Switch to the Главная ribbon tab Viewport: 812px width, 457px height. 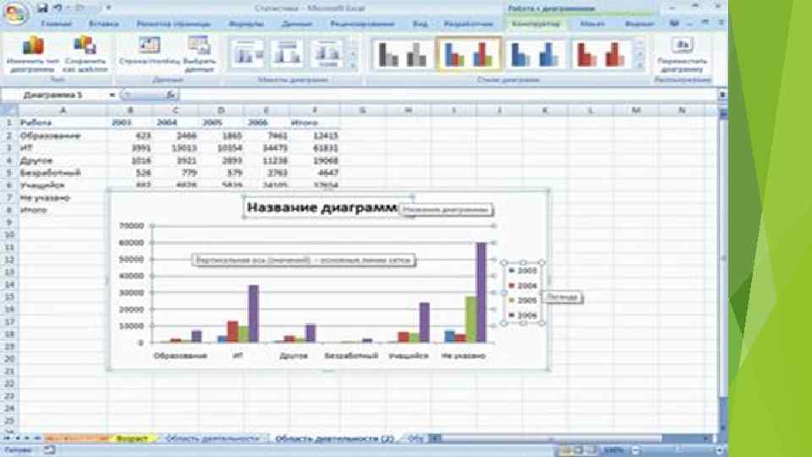click(57, 24)
